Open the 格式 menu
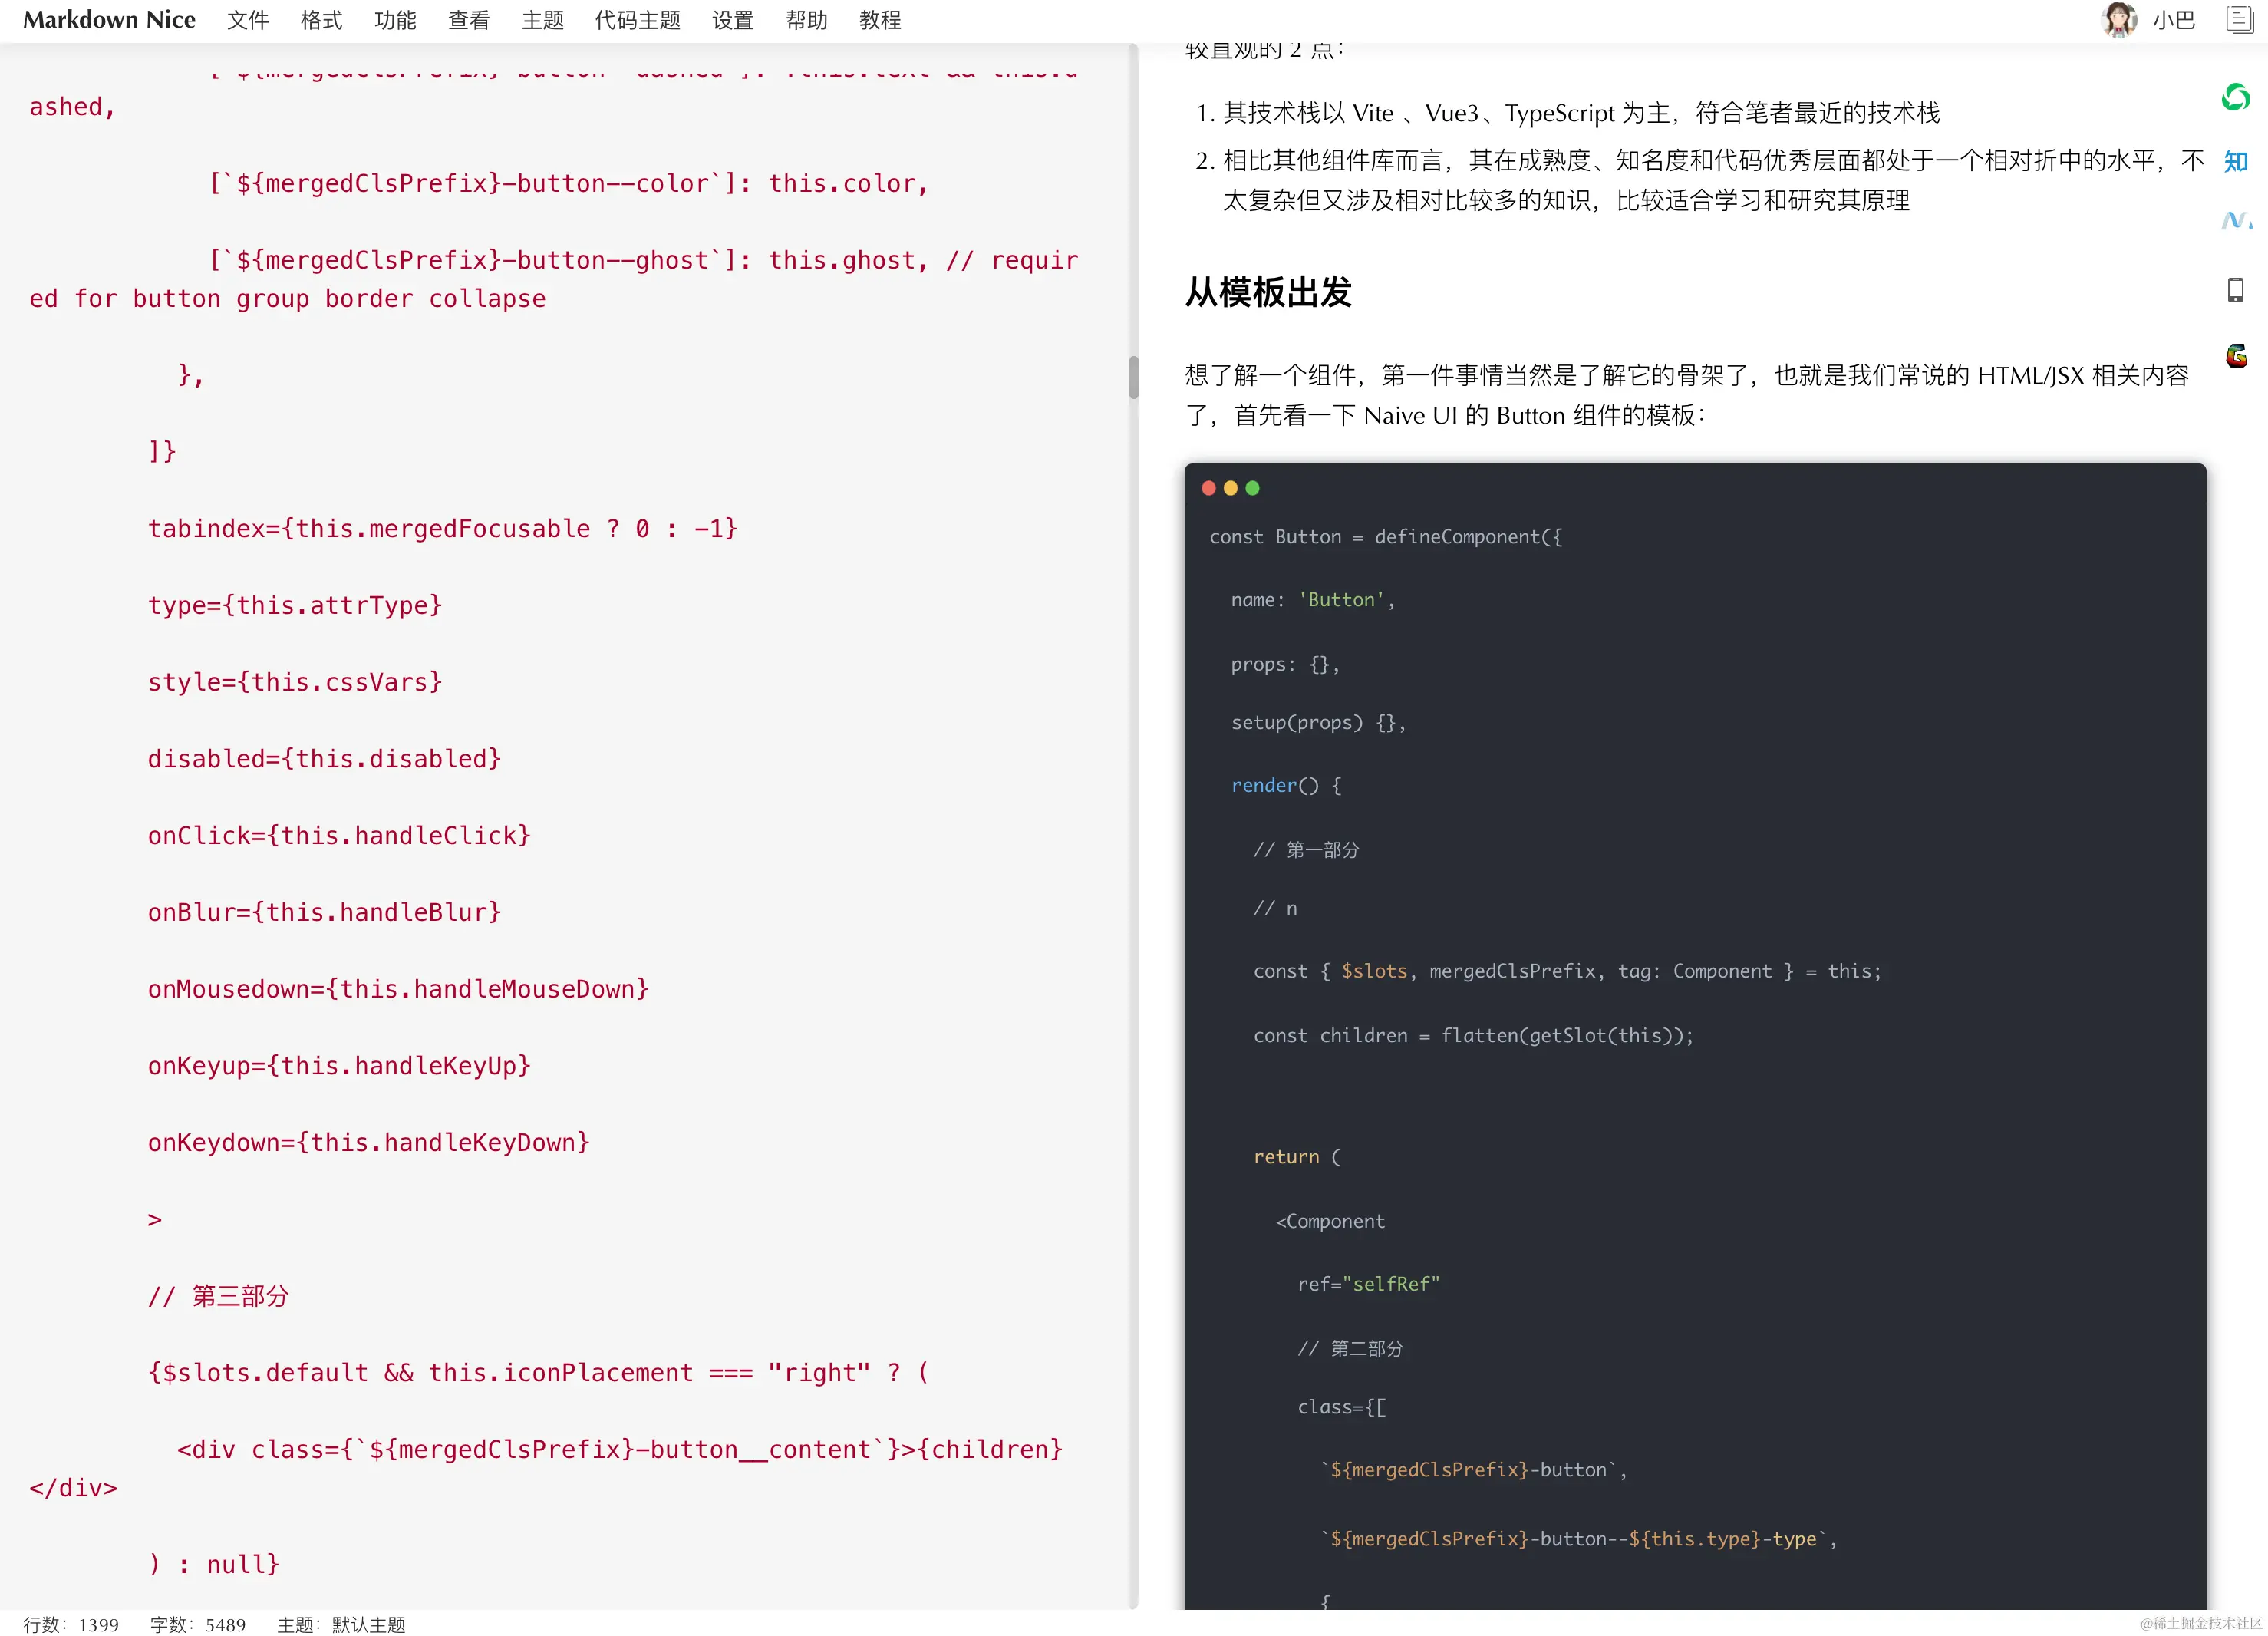 pyautogui.click(x=321, y=20)
